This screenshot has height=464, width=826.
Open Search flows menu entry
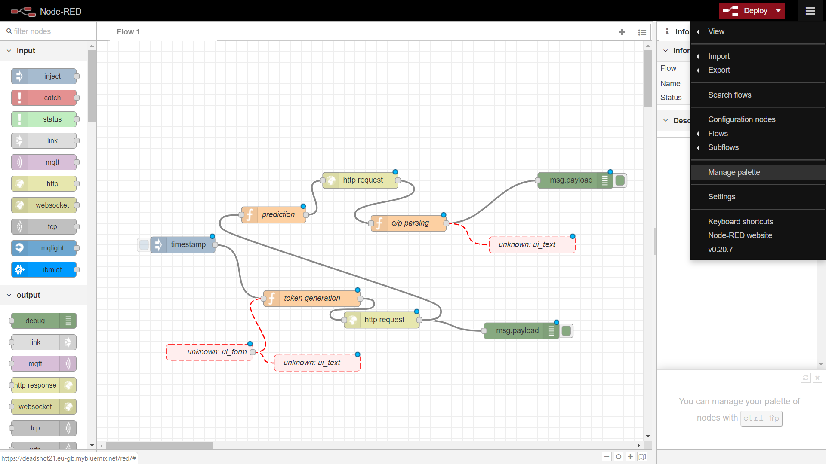[x=758, y=95]
